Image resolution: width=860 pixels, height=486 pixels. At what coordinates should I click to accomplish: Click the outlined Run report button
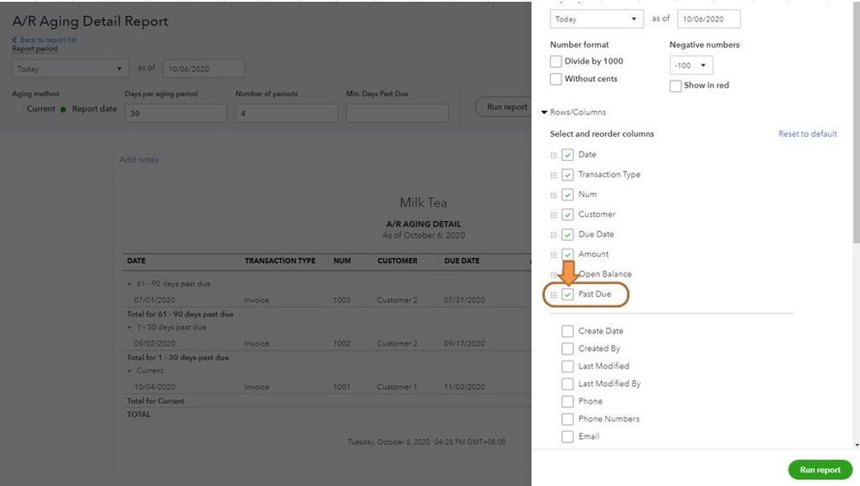coord(503,107)
